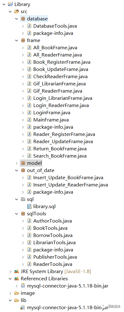This screenshot has width=124, height=312.
Task: Select Gif_ReaderFrame.java file
Action: point(58,91)
